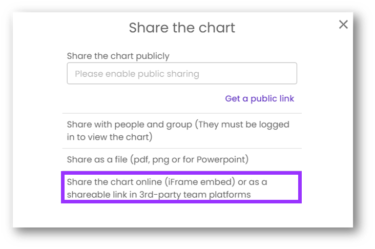Generate a public link for the chart
This screenshot has width=375, height=249.
260,98
